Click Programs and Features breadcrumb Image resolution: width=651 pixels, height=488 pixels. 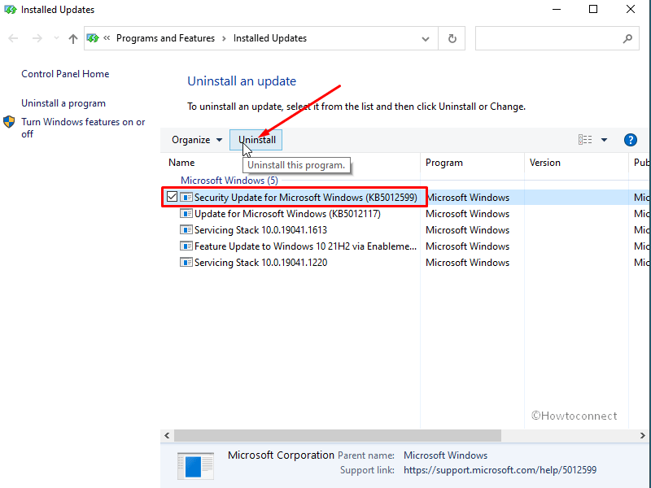click(165, 38)
